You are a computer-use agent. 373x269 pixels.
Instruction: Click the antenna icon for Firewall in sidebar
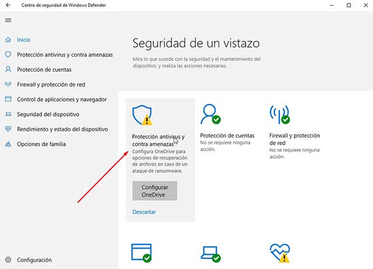(x=8, y=84)
